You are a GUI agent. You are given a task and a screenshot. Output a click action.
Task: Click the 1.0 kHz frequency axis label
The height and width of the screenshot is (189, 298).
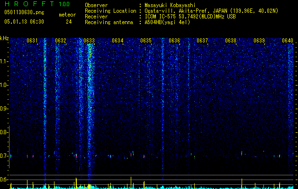(3, 86)
